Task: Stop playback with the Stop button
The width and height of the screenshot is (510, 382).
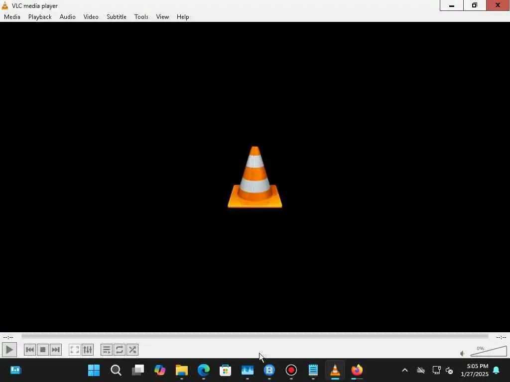Action: pos(43,350)
